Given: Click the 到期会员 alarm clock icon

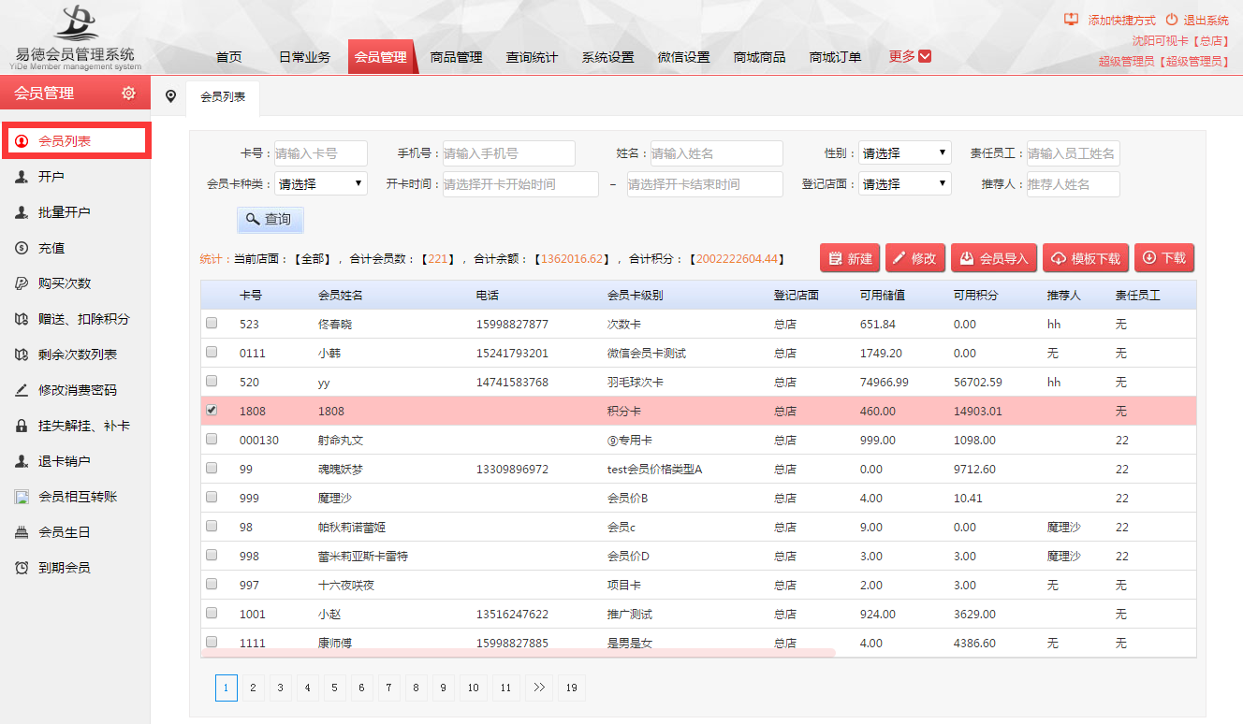Looking at the screenshot, I should tap(22, 568).
